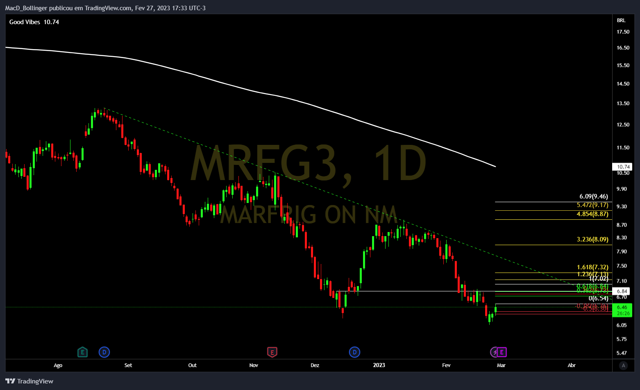Click the 13.50 price scale value
Screen dimensions: 640x390
tap(623, 104)
